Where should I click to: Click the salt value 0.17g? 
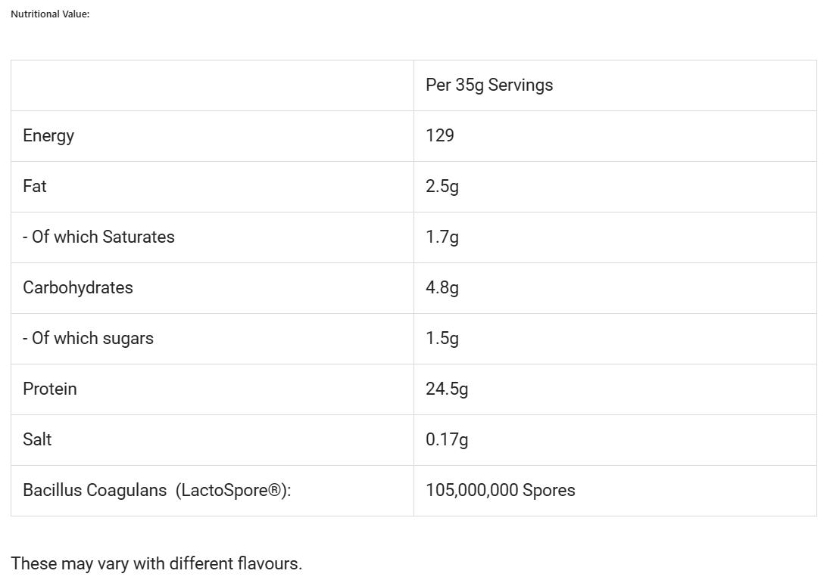[x=447, y=440]
